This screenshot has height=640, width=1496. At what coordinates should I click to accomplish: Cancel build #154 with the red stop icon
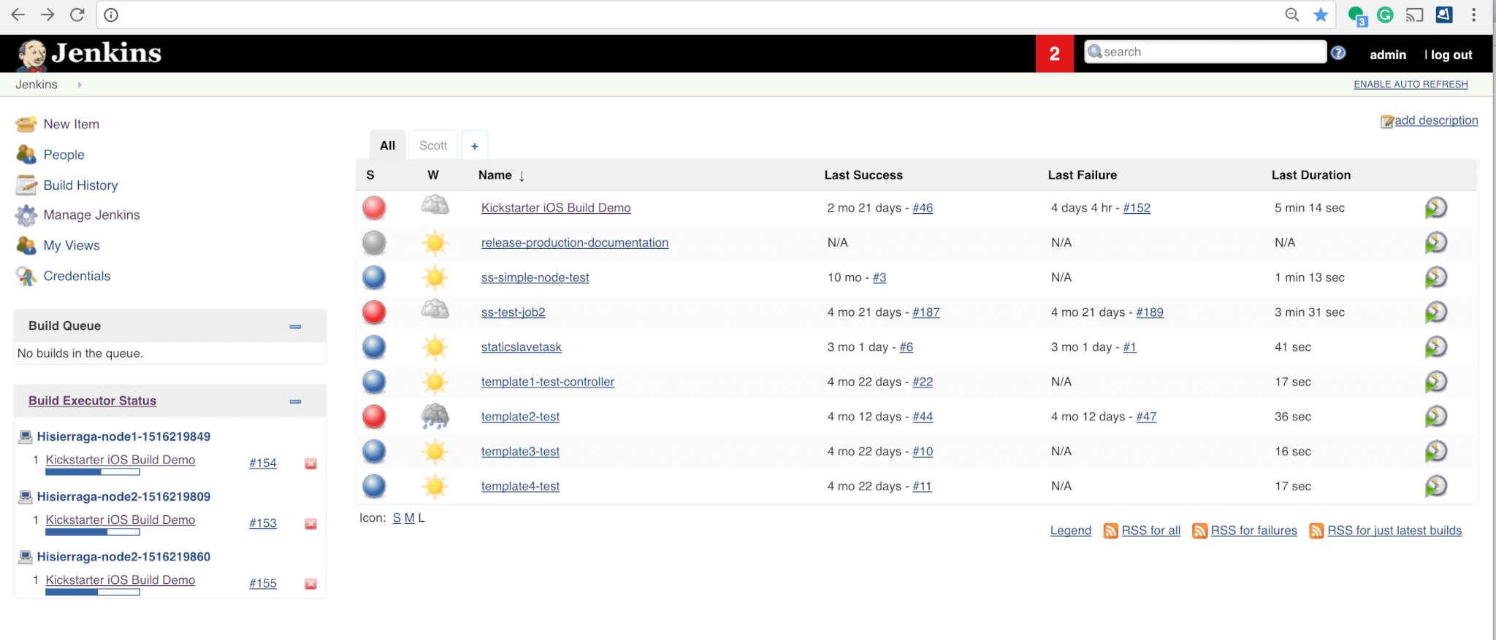click(310, 464)
